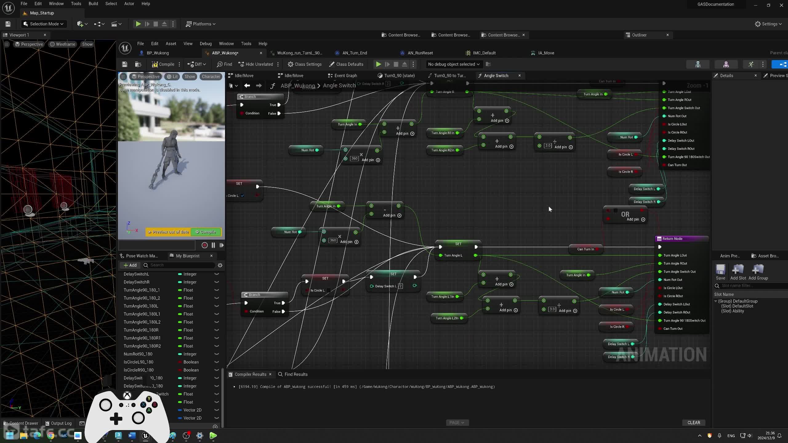Click the Compile toolbar button

click(163, 64)
